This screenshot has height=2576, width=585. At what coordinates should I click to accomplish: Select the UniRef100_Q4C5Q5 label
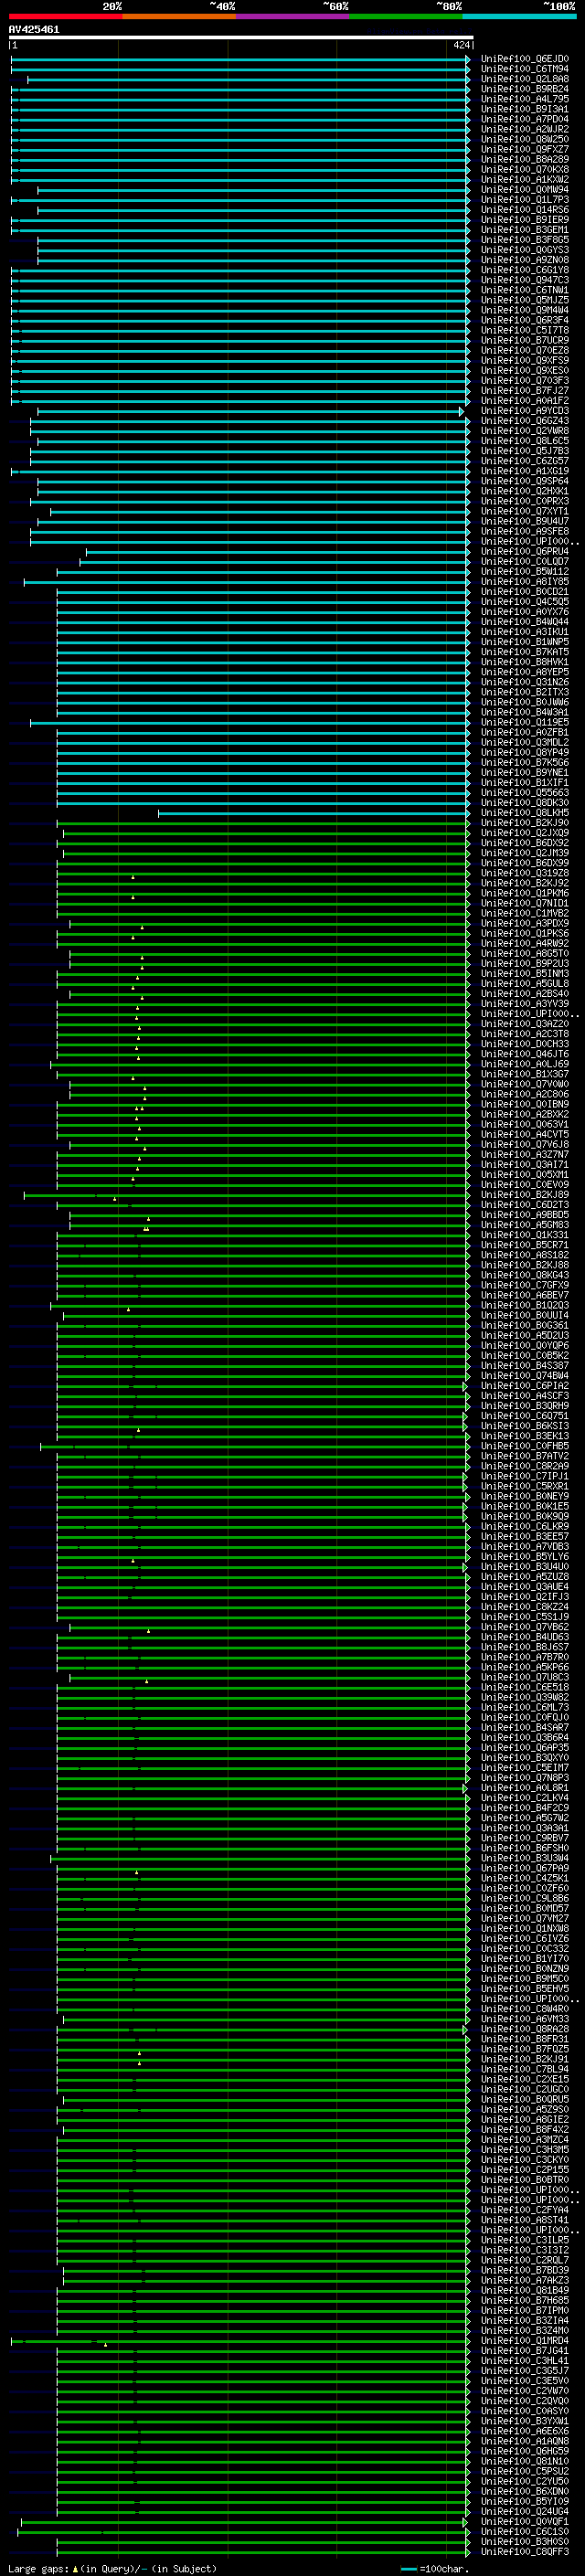click(525, 601)
